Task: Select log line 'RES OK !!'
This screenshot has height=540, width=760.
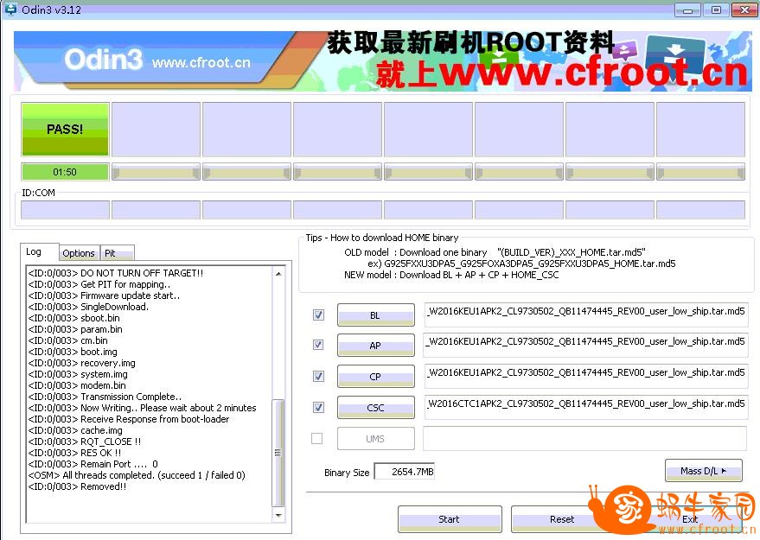Action: [74, 453]
